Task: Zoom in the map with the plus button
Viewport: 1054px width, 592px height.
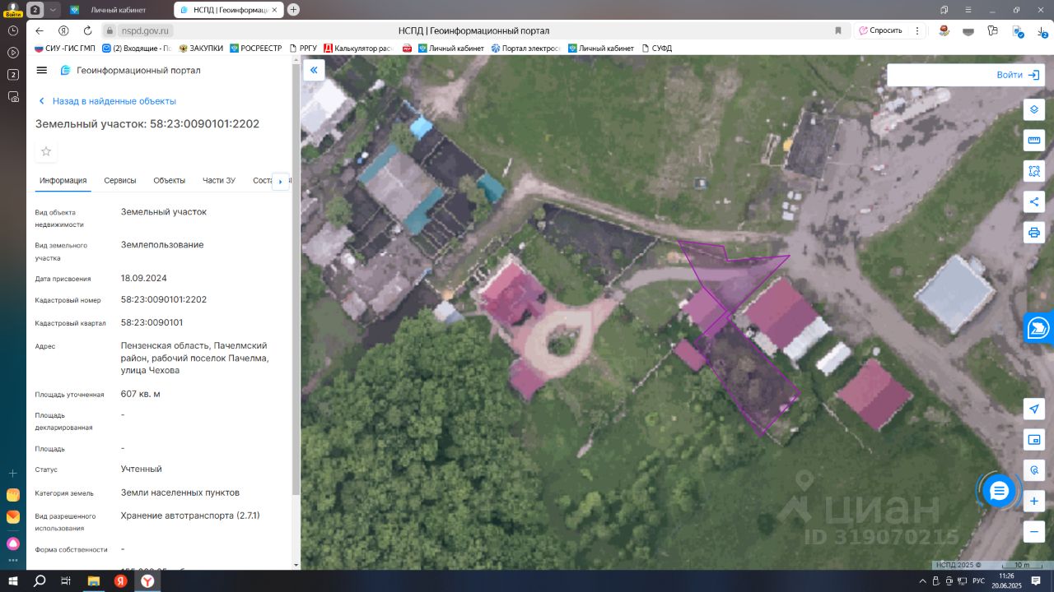Action: point(1034,501)
